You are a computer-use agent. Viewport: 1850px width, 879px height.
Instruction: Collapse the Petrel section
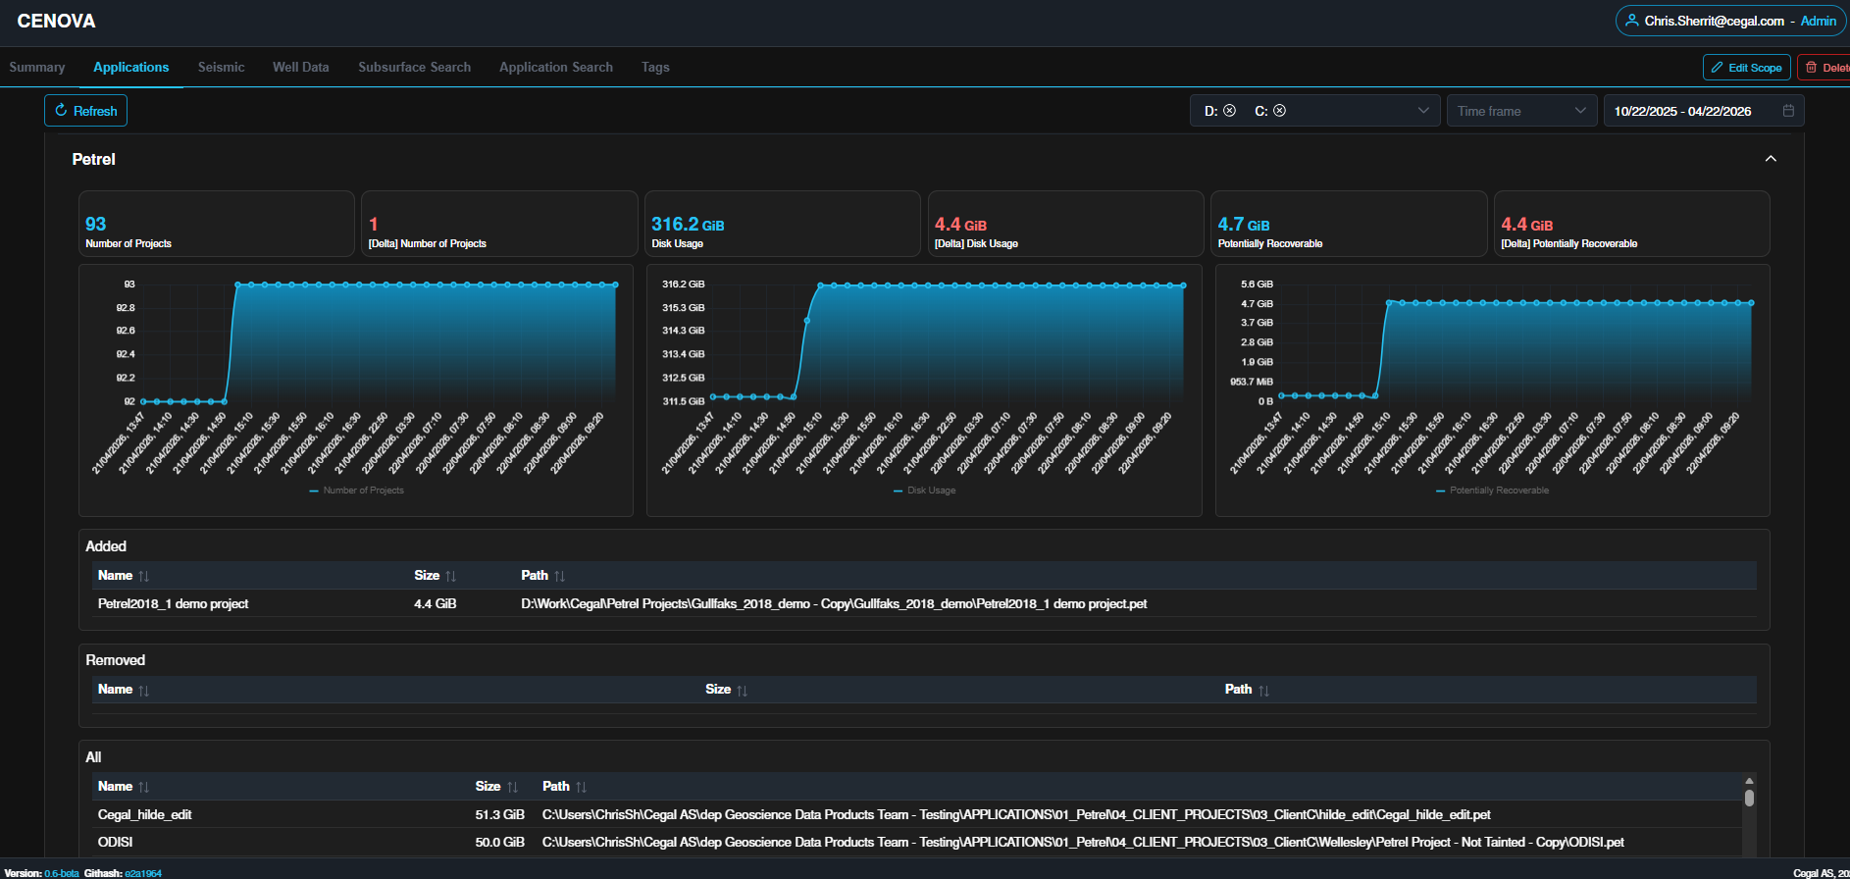coord(1771,159)
